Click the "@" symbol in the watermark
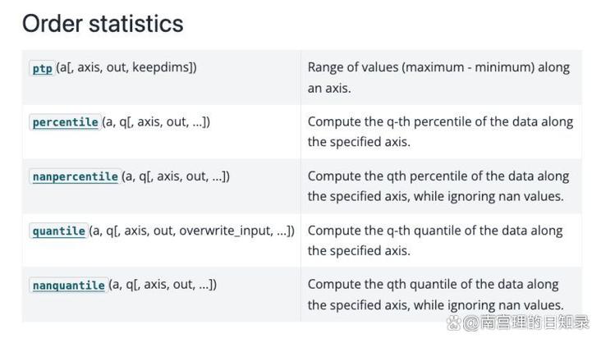The height and width of the screenshot is (343, 601). (x=470, y=323)
